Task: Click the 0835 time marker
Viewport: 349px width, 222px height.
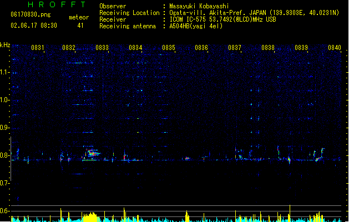Action: coord(169,48)
